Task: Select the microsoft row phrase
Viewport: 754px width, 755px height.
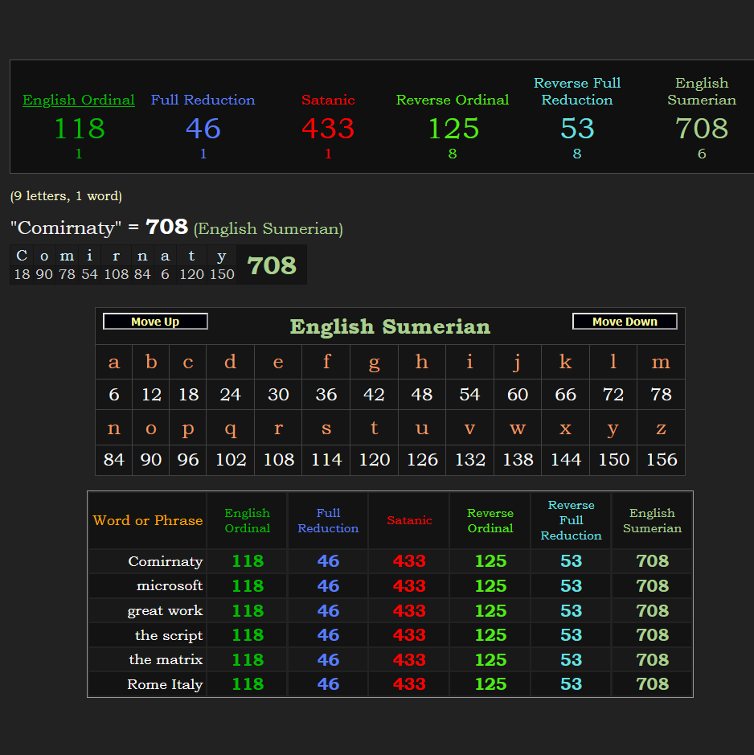Action: [x=170, y=585]
